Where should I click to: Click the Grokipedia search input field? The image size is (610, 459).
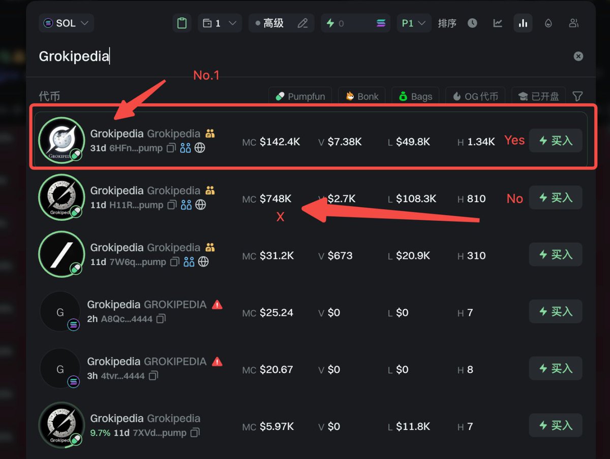tap(302, 56)
